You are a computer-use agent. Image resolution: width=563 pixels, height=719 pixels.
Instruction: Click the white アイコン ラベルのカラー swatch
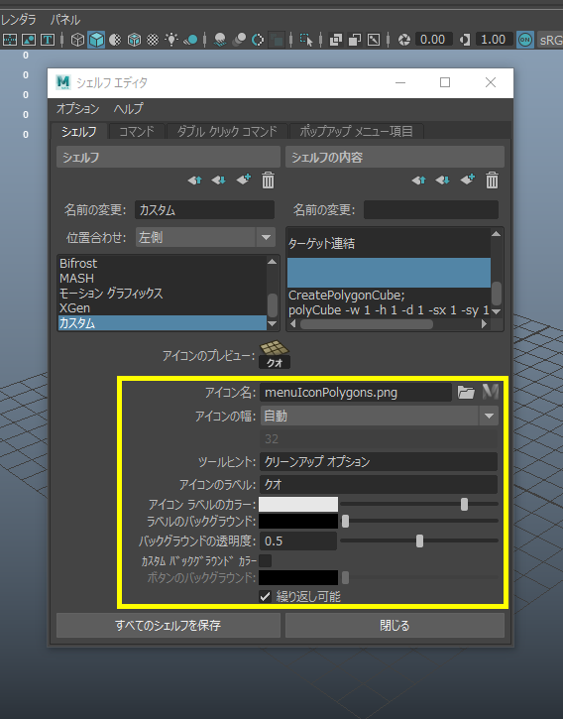tap(298, 504)
